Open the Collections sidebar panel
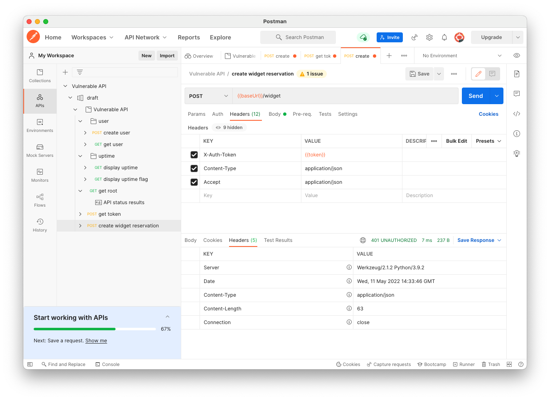 [40, 76]
